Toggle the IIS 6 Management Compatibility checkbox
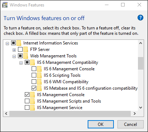This screenshot has width=148, height=132. pos(27,62)
